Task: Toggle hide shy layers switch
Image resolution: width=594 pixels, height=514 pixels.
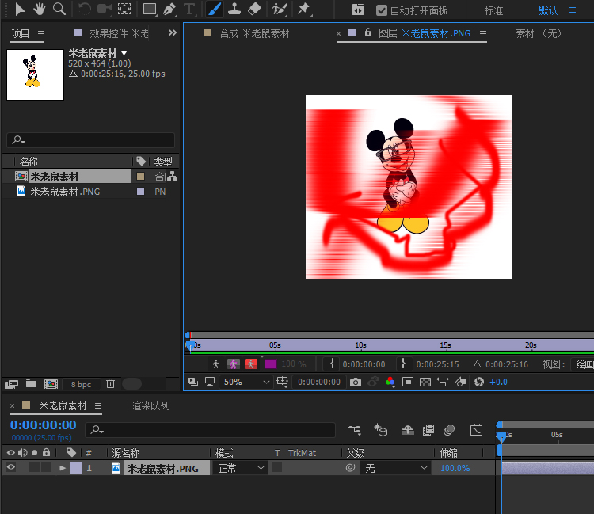Action: [408, 430]
